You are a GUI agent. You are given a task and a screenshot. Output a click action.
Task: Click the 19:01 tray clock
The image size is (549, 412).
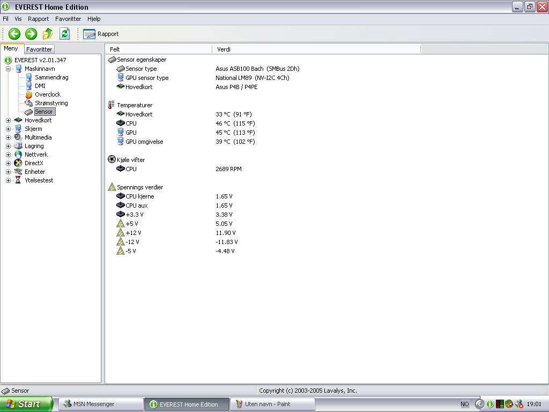point(534,404)
